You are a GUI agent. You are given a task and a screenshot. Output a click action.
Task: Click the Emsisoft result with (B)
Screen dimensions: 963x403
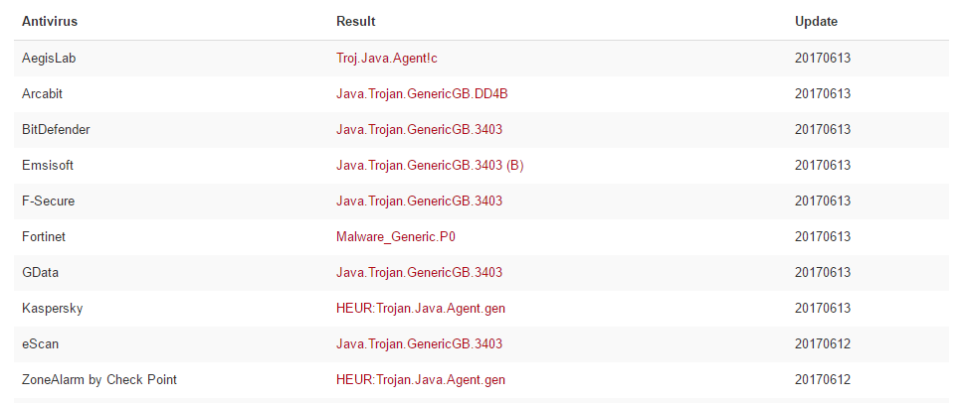click(x=430, y=165)
